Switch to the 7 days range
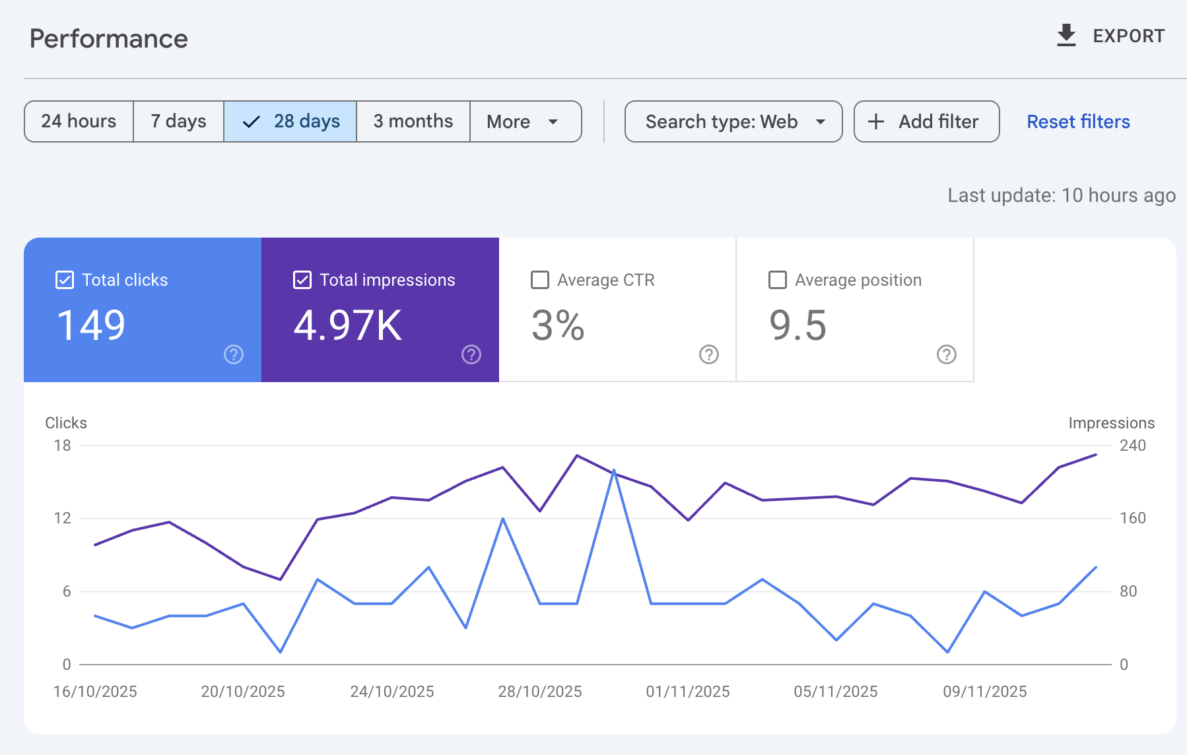Viewport: 1187px width, 755px height. click(x=178, y=121)
